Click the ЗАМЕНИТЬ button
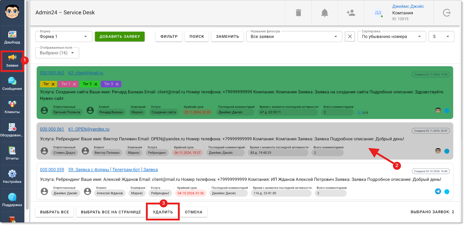The height and width of the screenshot is (225, 464). (228, 36)
